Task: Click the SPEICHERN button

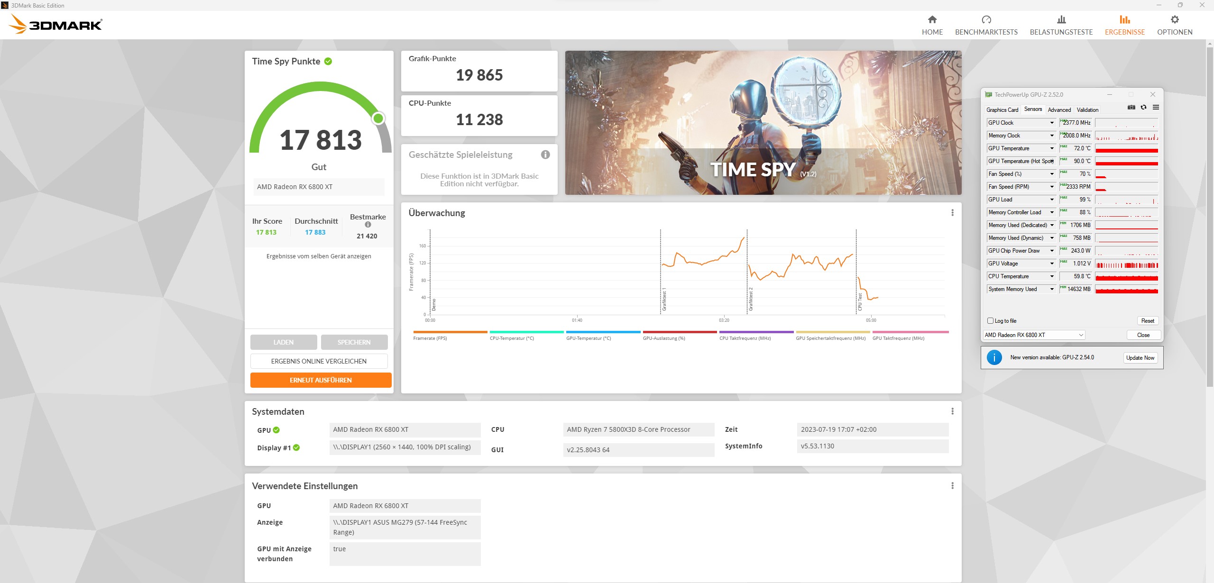Action: pos(354,342)
